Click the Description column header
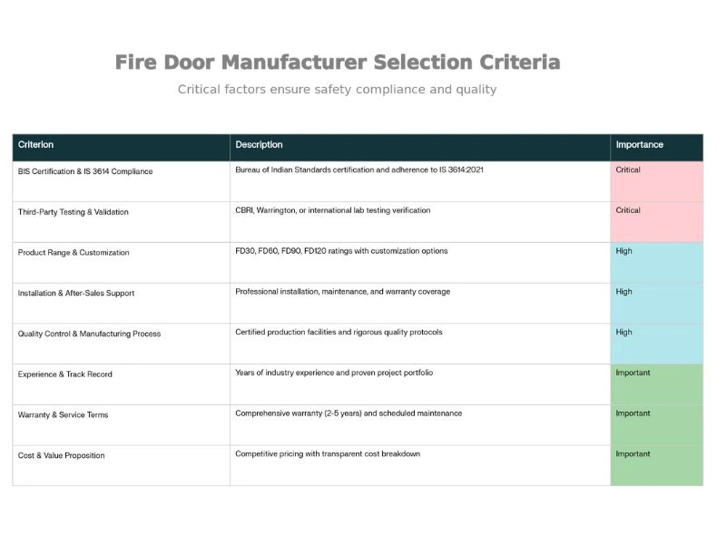The image size is (717, 535). coord(259,145)
